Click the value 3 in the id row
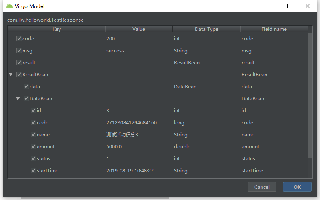This screenshot has height=200, width=320. pyautogui.click(x=108, y=111)
